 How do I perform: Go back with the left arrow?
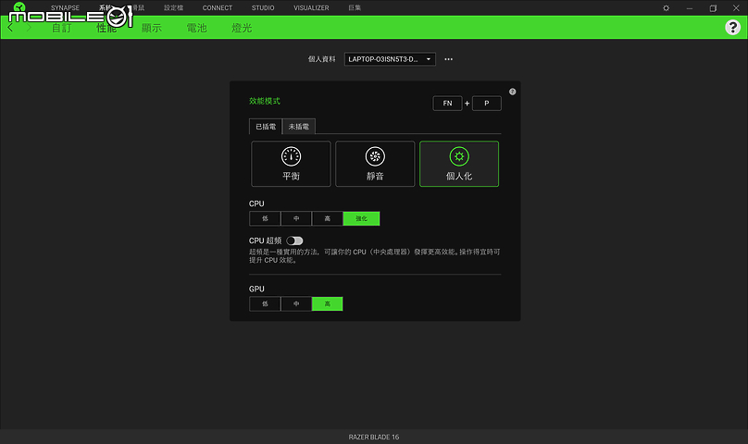click(x=10, y=28)
